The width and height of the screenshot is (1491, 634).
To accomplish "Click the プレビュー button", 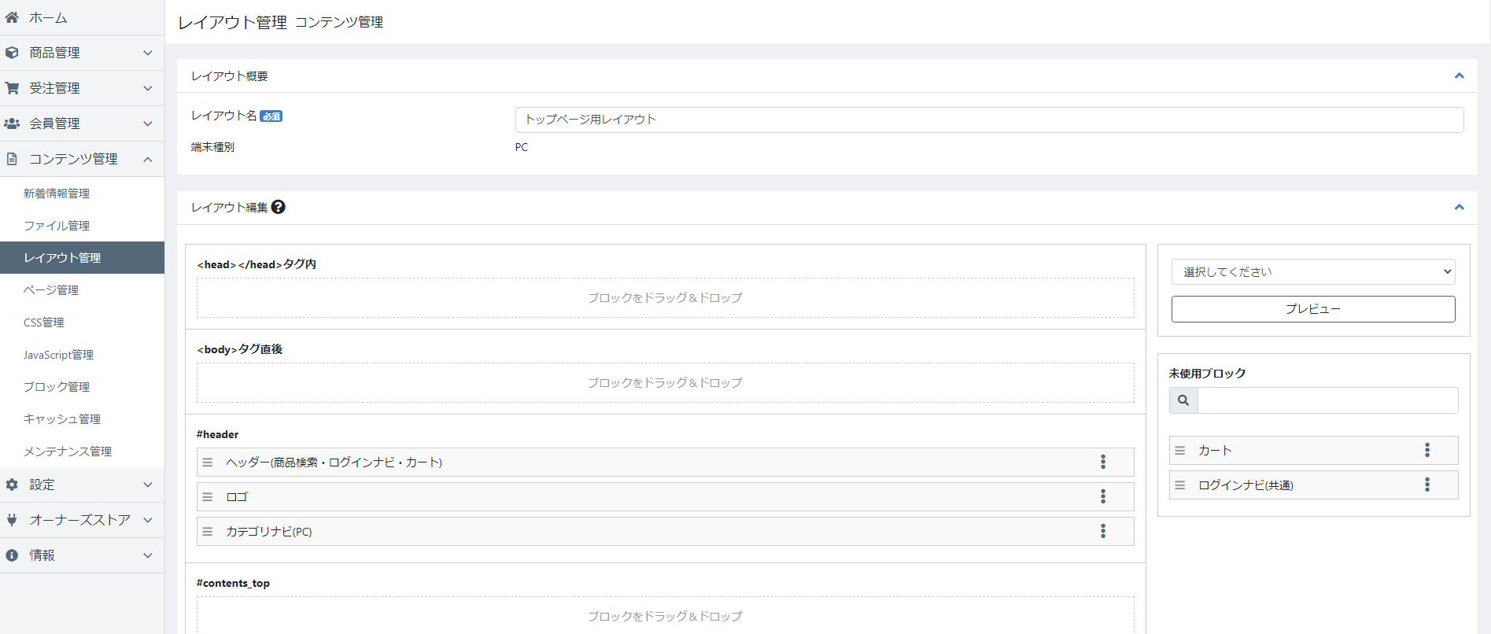I will pyautogui.click(x=1313, y=309).
